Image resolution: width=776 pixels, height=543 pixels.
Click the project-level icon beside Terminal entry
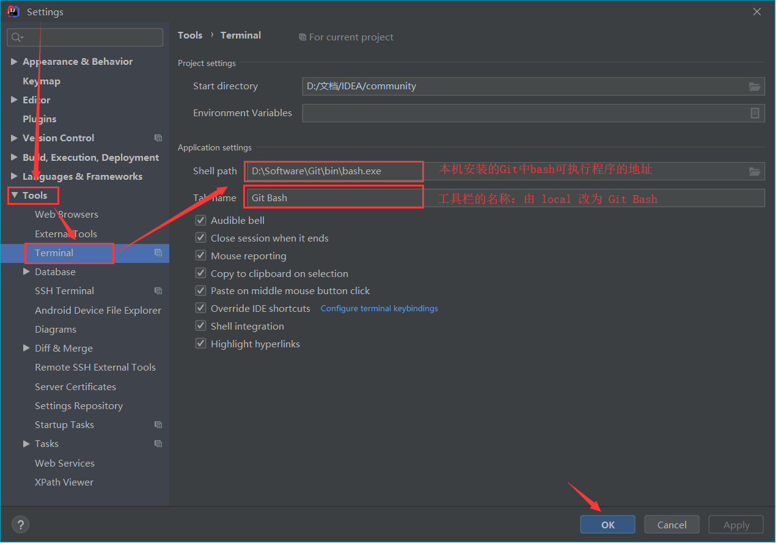(158, 253)
